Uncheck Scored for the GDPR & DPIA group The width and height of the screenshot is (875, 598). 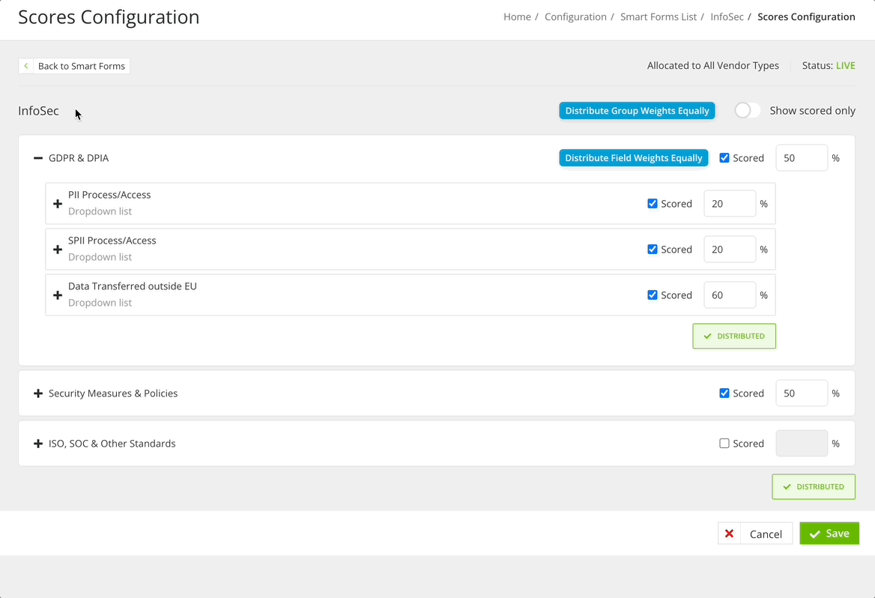point(724,157)
